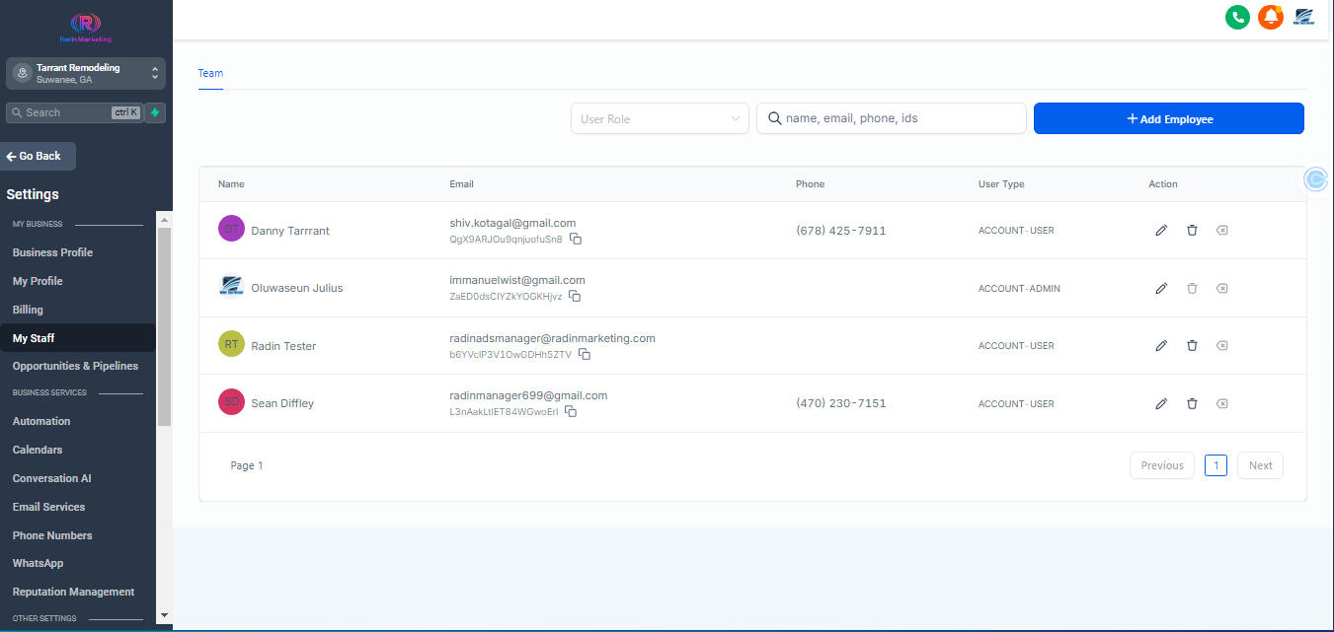
Task: Copy Oluwaseun Julius's user ID
Action: click(x=575, y=297)
